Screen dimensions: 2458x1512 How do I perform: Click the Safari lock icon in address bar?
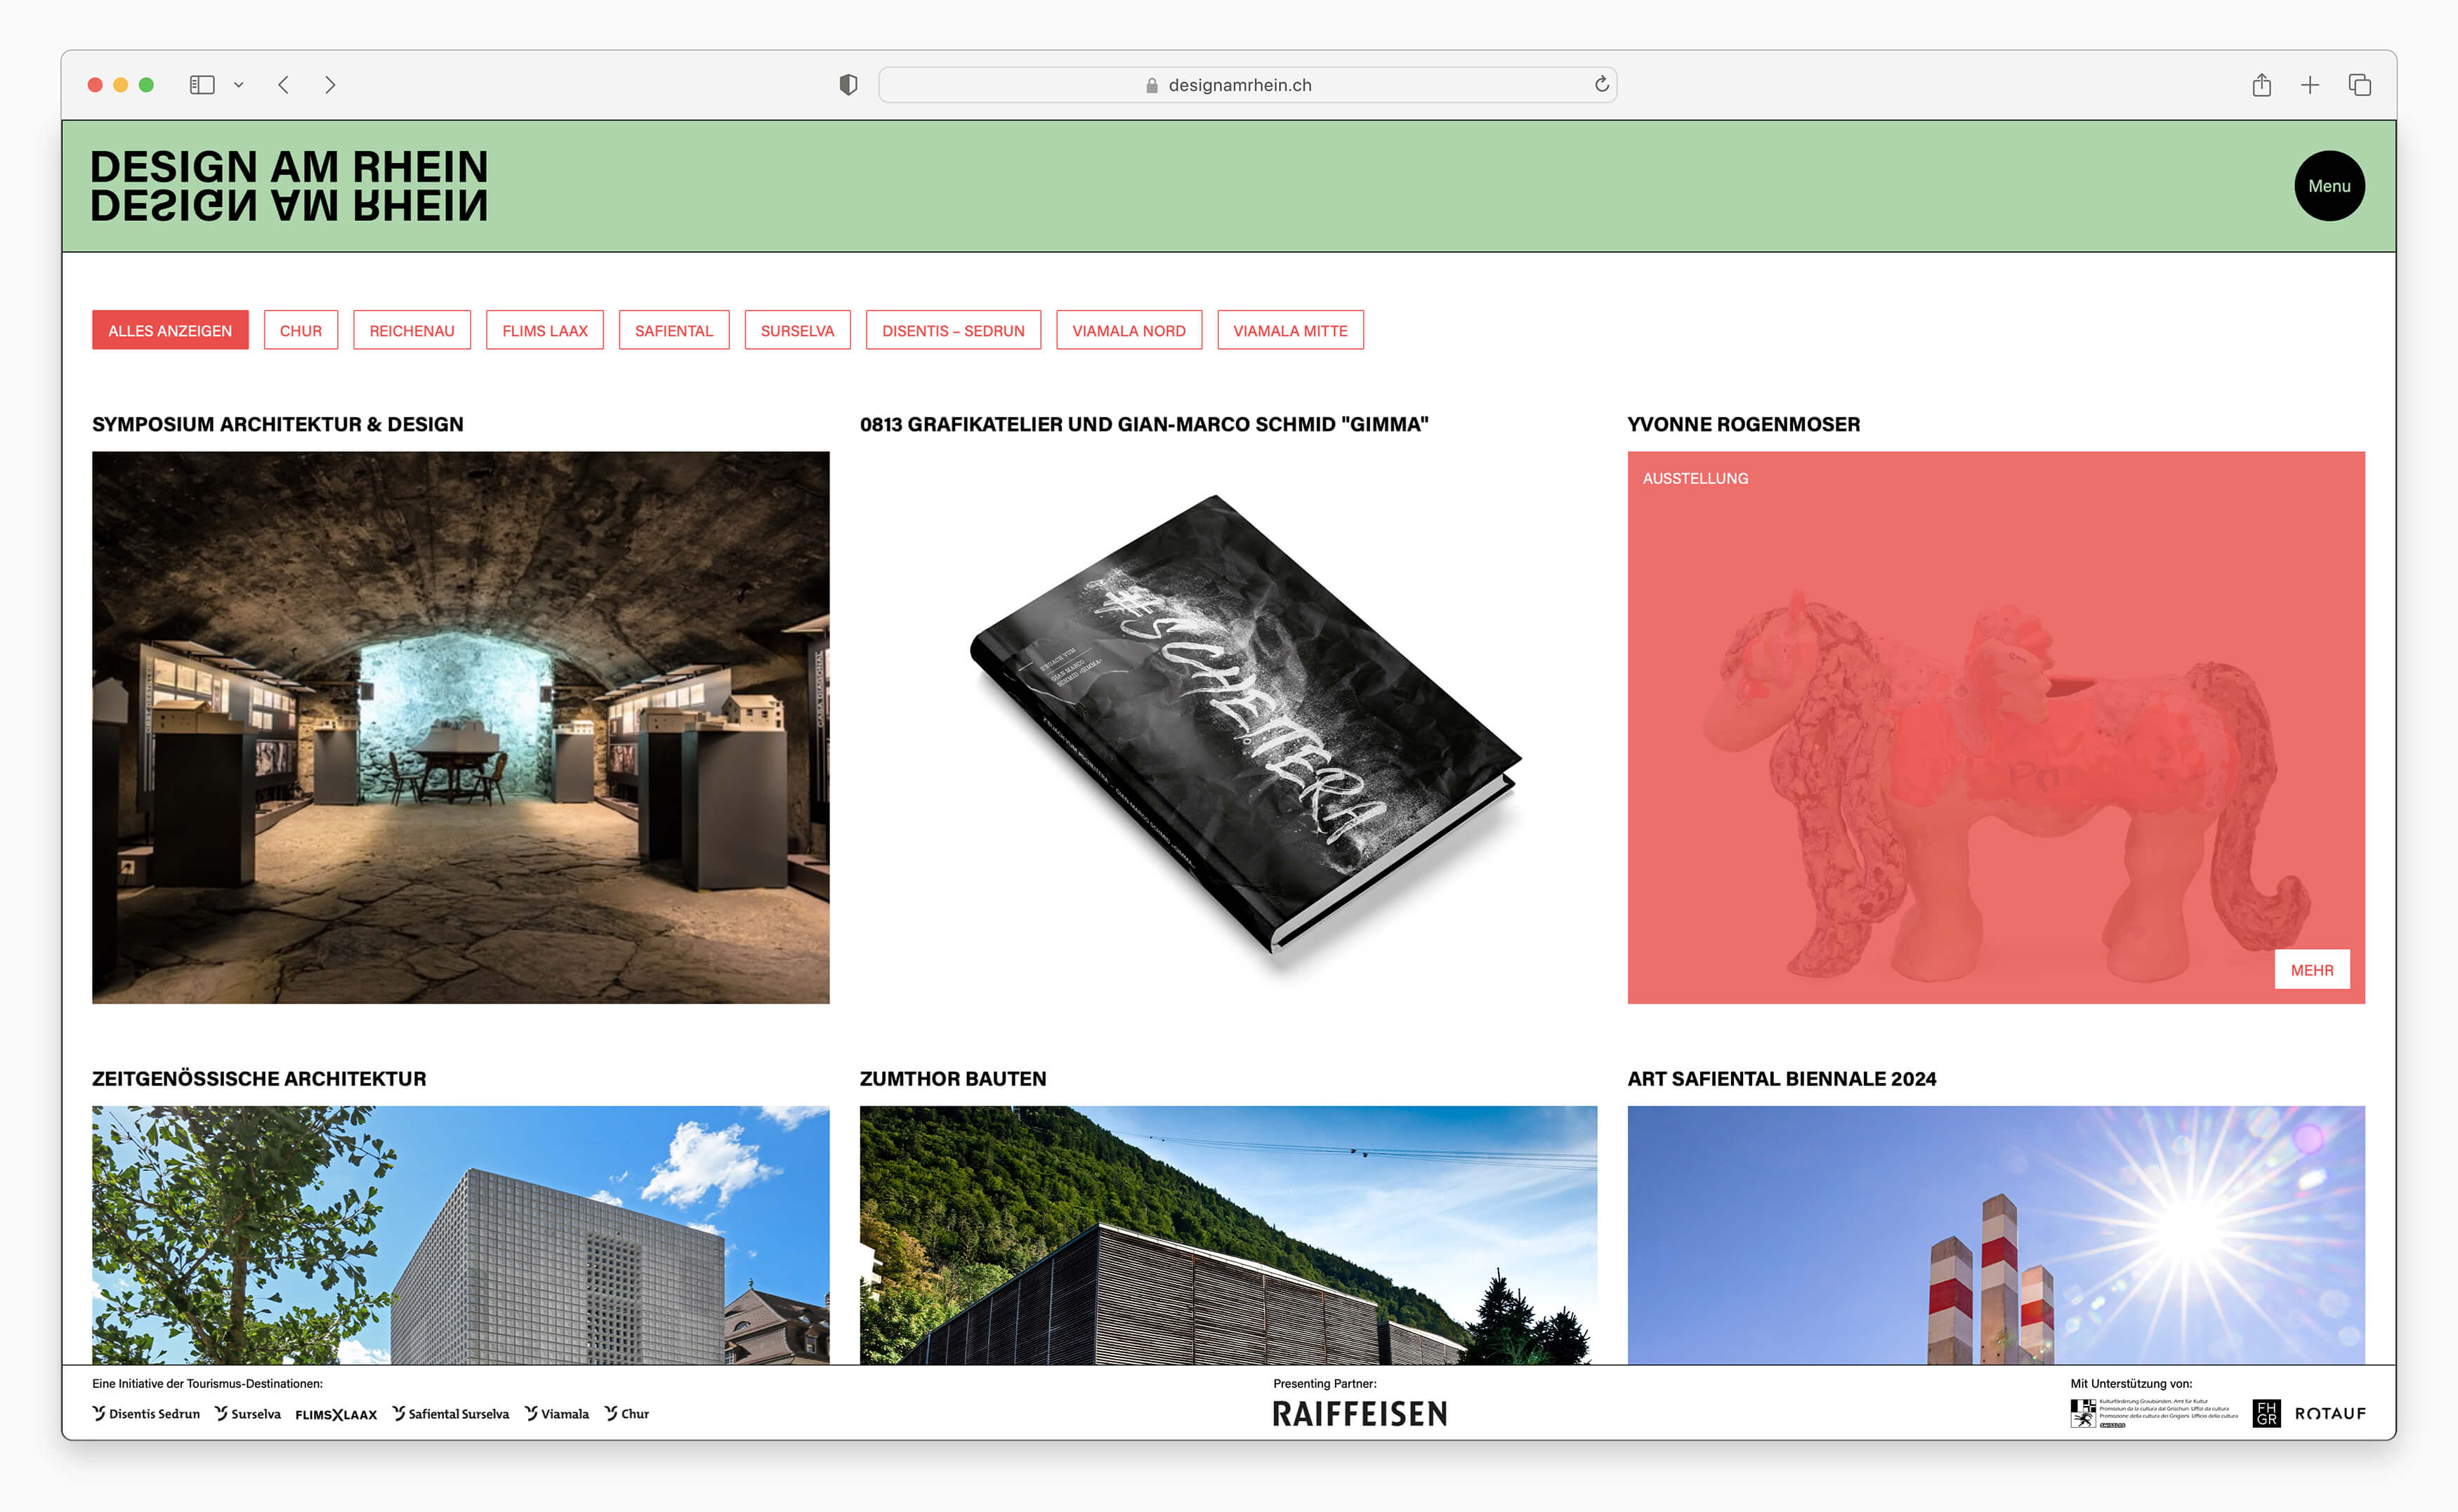(1152, 85)
